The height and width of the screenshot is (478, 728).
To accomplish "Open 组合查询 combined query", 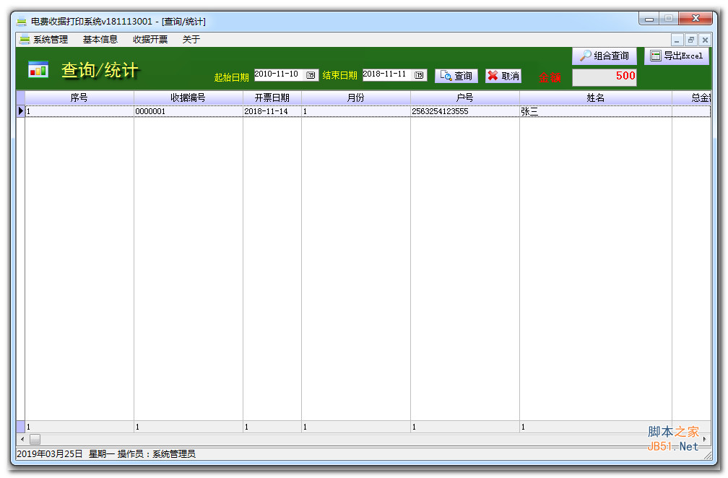I will point(604,56).
